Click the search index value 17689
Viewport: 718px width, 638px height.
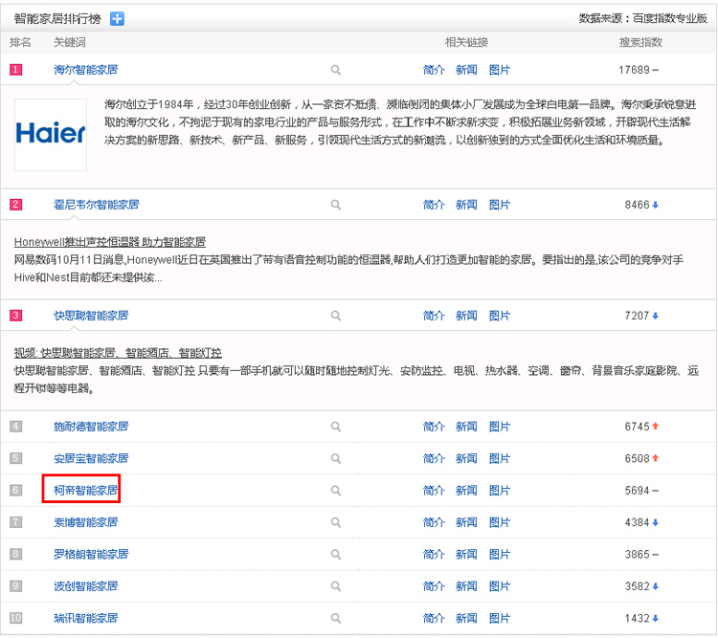pyautogui.click(x=634, y=70)
